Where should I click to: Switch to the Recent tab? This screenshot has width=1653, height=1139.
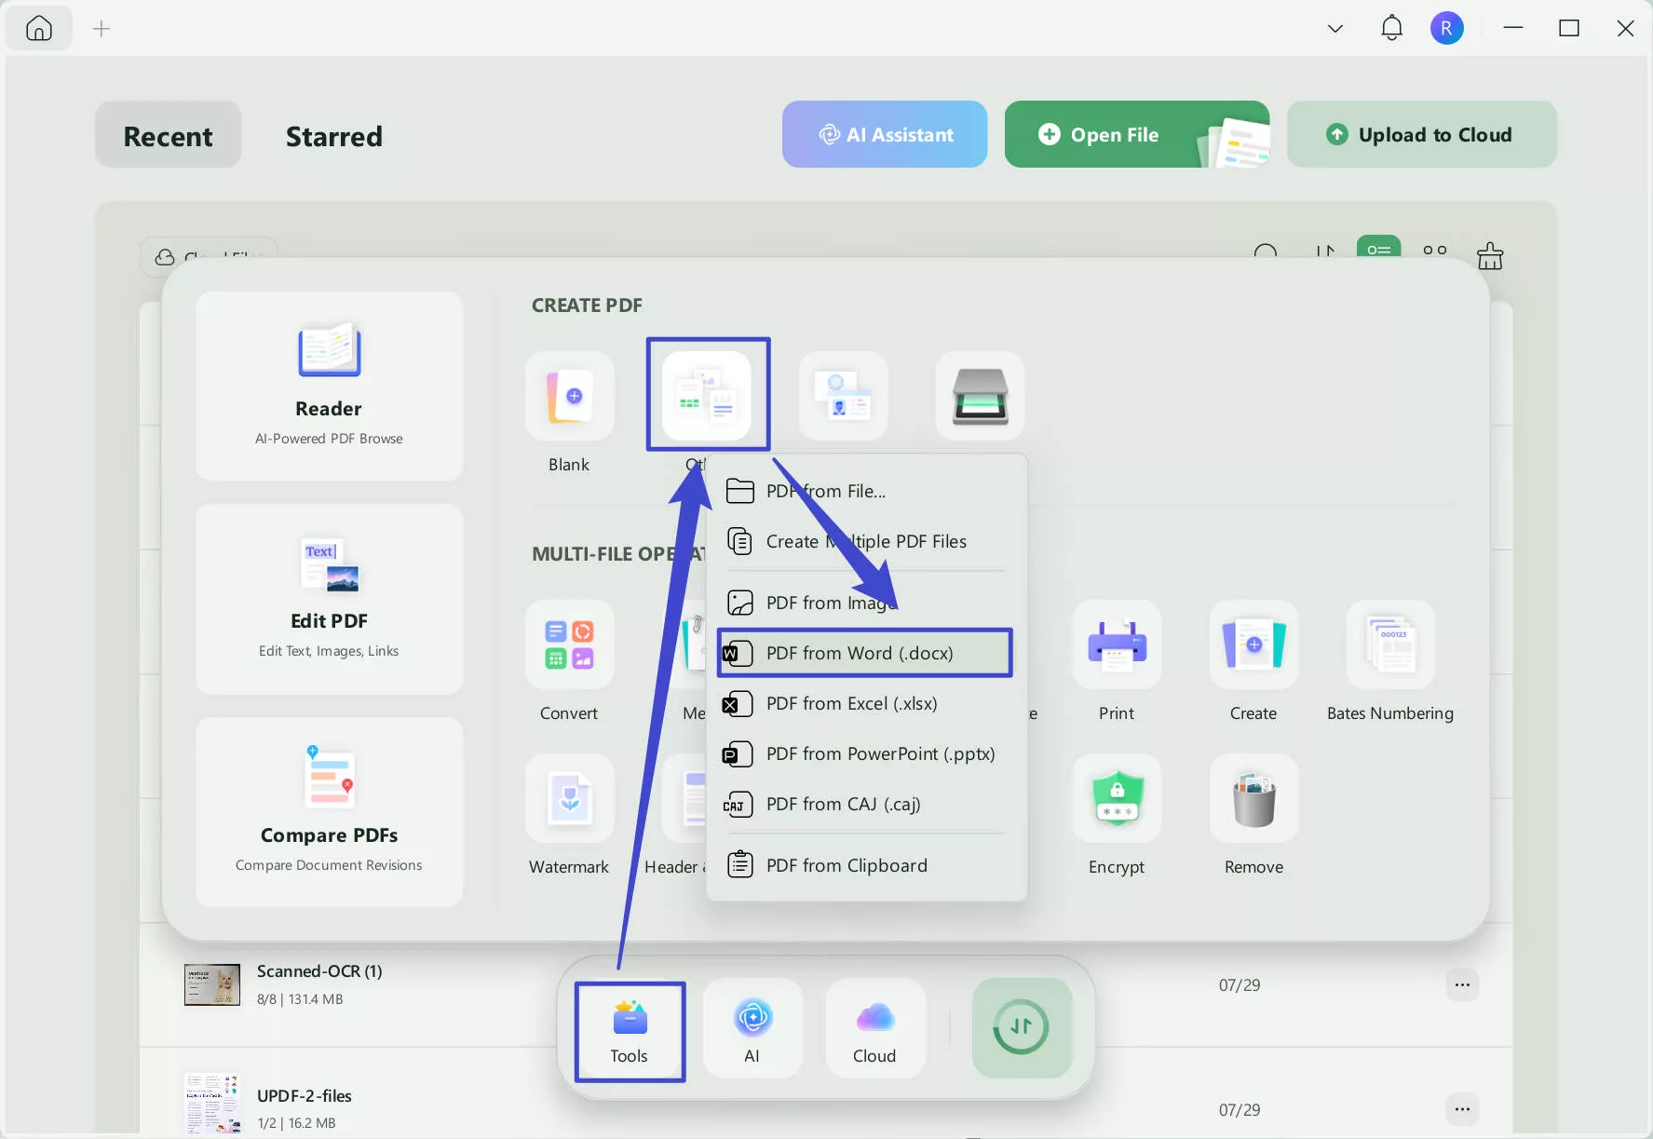[x=169, y=135]
